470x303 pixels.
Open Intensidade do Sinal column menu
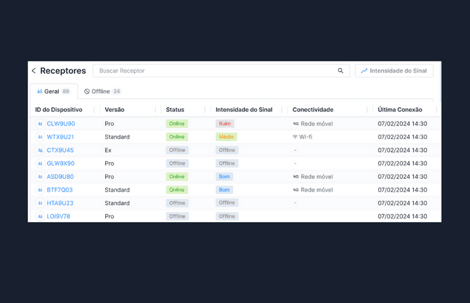(x=282, y=110)
